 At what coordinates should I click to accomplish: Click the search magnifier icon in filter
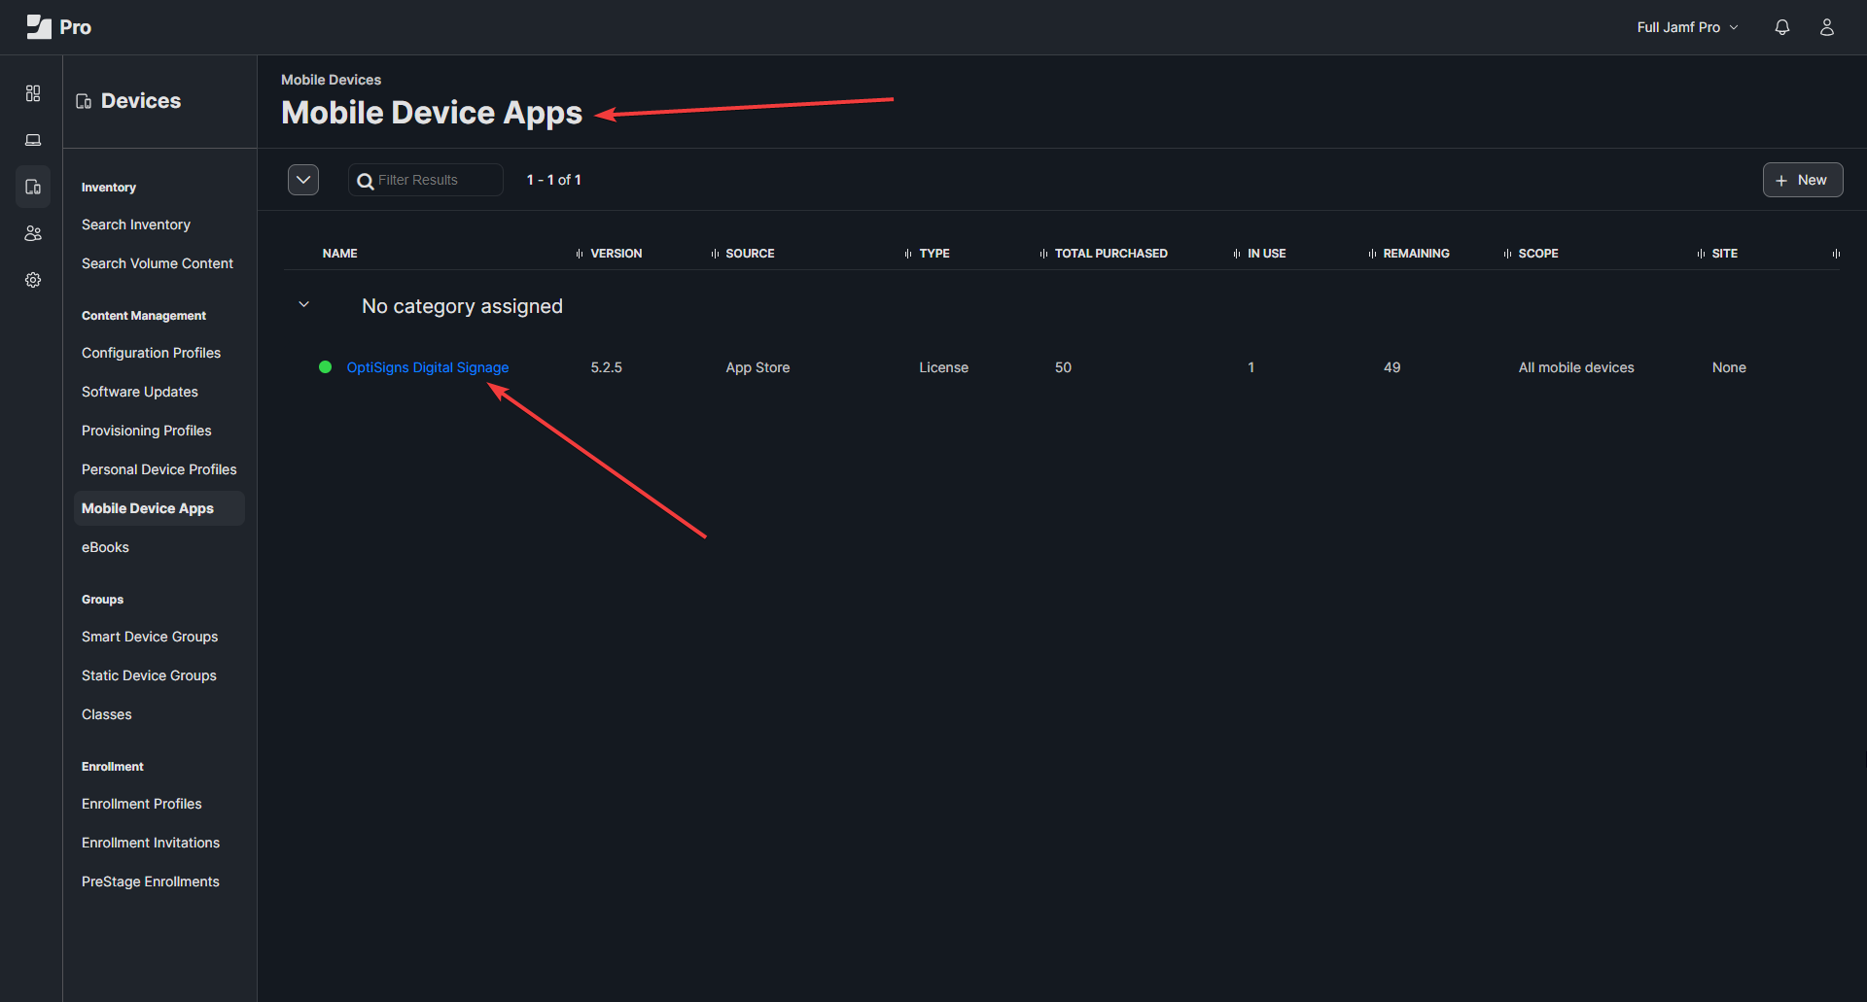366,181
